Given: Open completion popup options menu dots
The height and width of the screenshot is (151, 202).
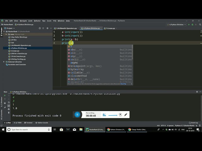Looking at the screenshot, I should click(x=131, y=84).
